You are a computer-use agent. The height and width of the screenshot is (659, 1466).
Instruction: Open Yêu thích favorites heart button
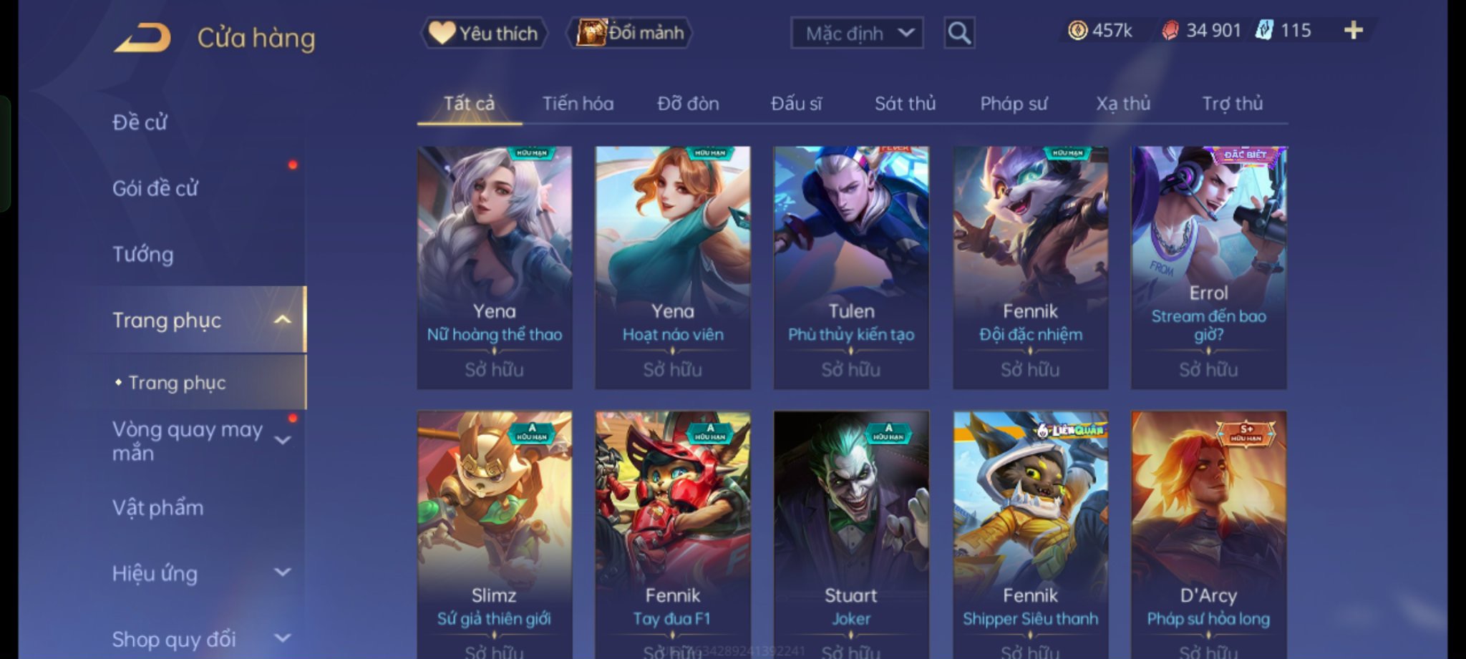484,33
